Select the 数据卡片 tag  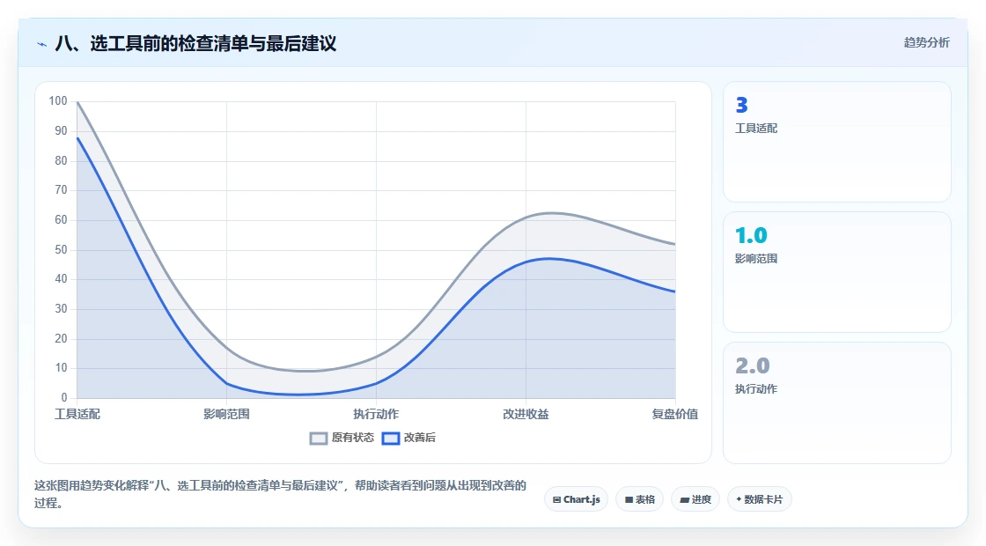[760, 499]
